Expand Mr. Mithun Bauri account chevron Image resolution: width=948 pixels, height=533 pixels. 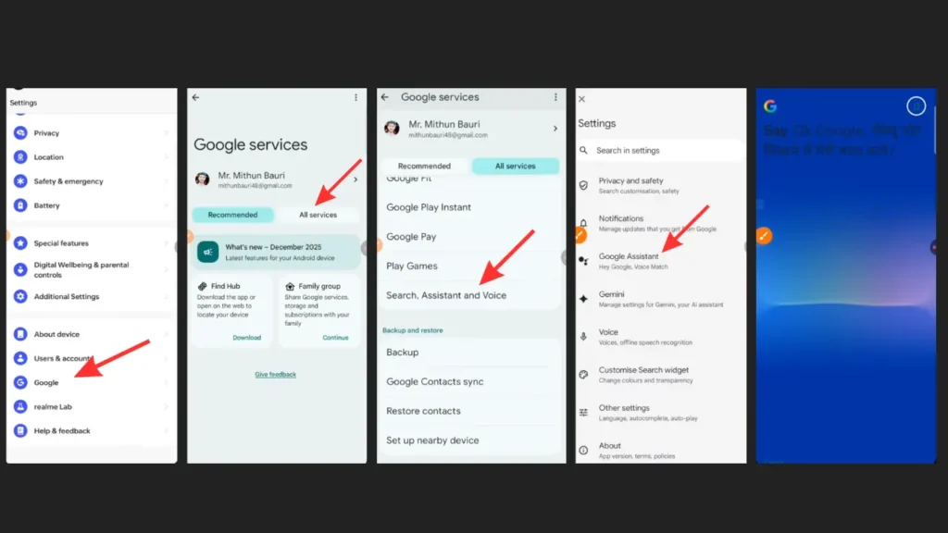tap(355, 180)
